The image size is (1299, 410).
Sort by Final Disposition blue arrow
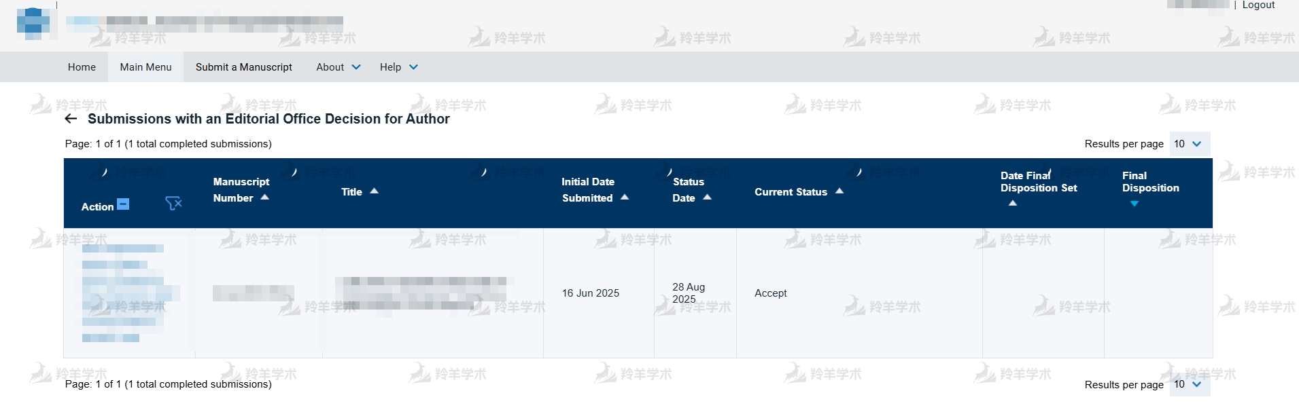pyautogui.click(x=1134, y=204)
